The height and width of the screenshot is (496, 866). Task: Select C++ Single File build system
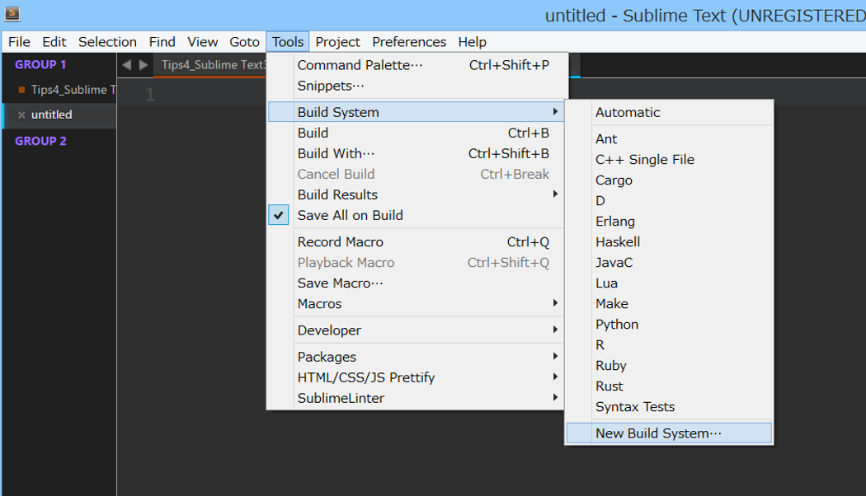pyautogui.click(x=669, y=160)
